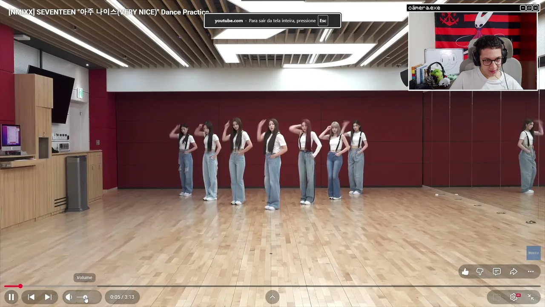The height and width of the screenshot is (307, 545).
Task: Dislike the video with thumbs down
Action: click(480, 272)
